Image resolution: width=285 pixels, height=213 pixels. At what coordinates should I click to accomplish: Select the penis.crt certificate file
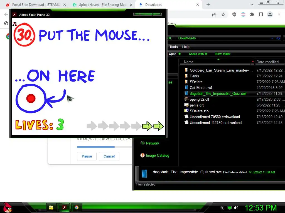click(x=197, y=105)
